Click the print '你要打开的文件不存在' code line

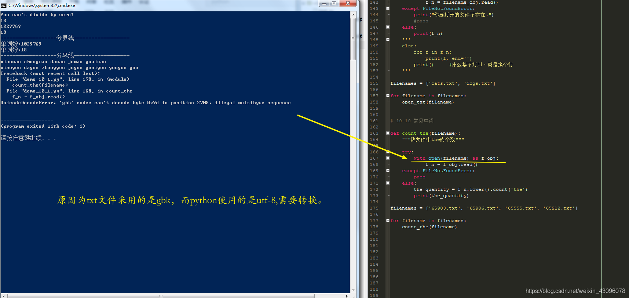click(454, 15)
